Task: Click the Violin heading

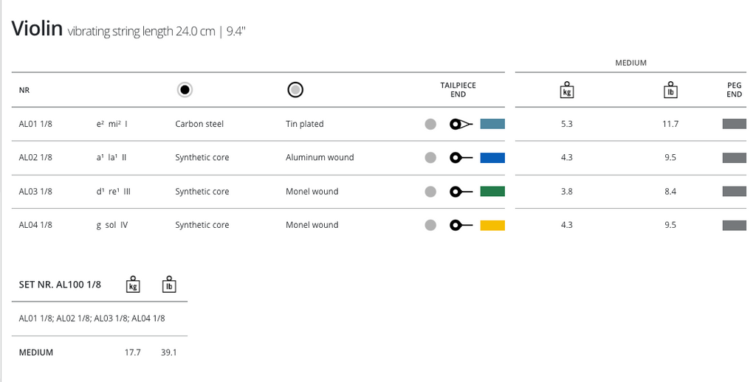Action: tap(37, 29)
